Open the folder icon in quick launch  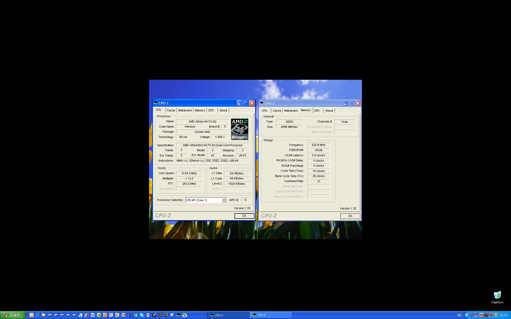tap(44, 315)
